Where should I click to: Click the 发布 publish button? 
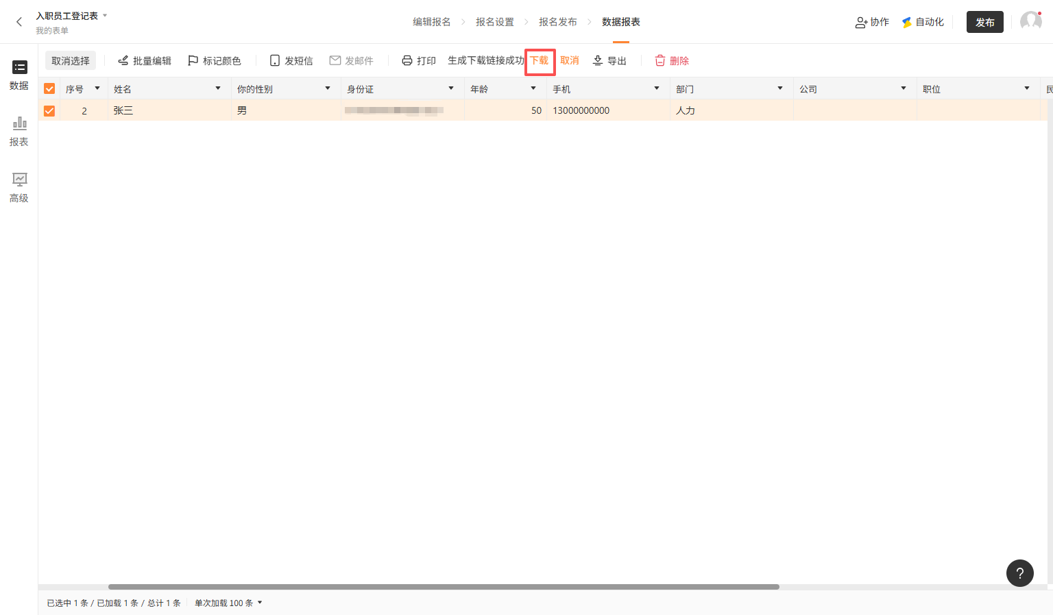tap(984, 22)
